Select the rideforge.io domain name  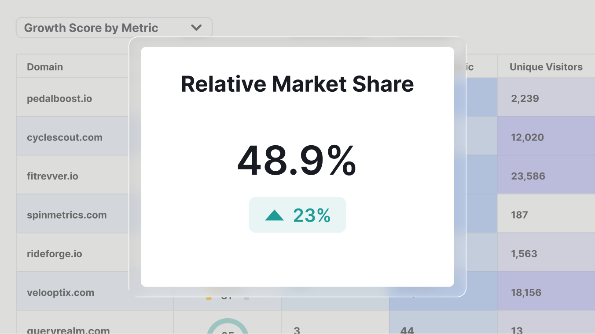pyautogui.click(x=54, y=253)
